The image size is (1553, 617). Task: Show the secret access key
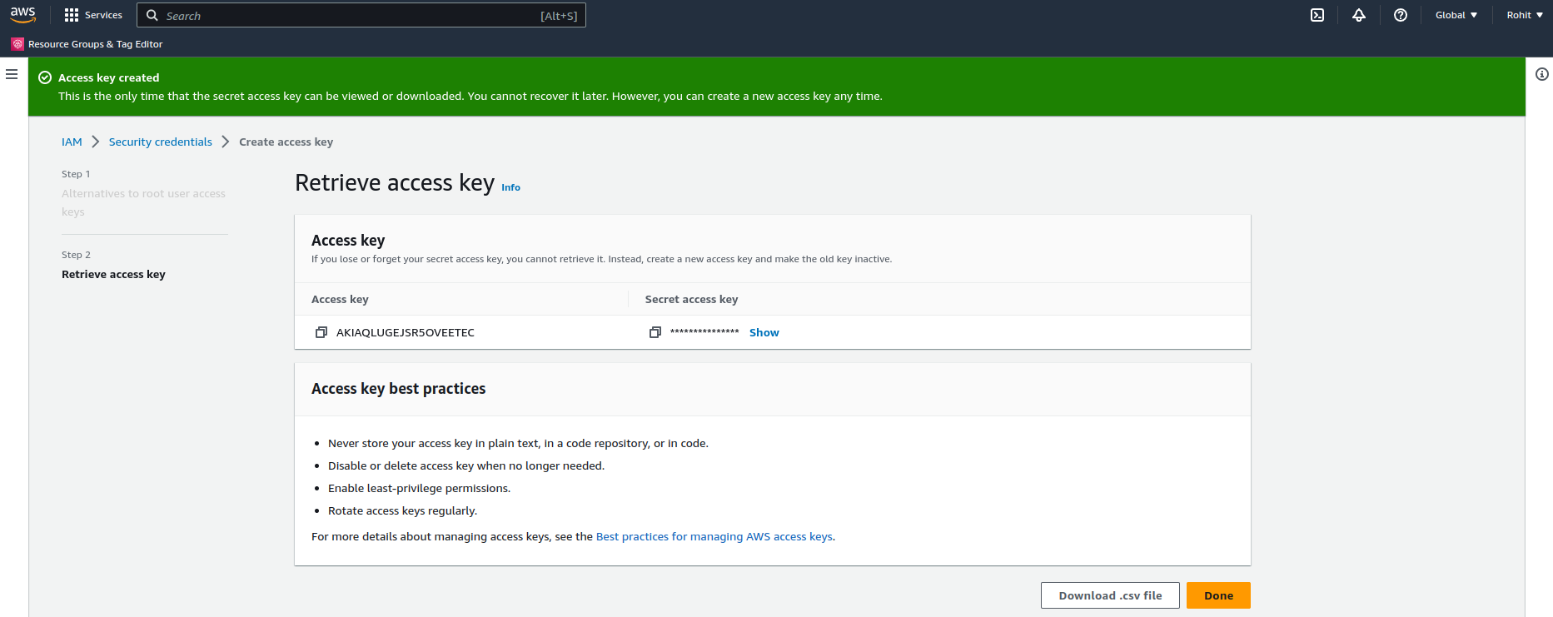tap(764, 332)
